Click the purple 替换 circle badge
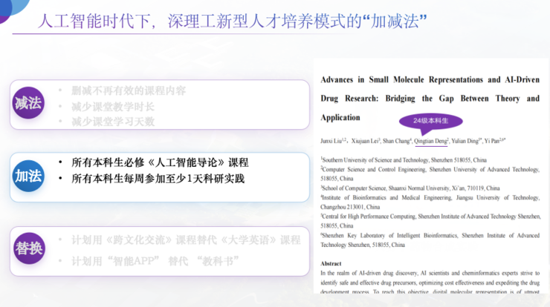The width and height of the screenshot is (550, 307). (30, 248)
